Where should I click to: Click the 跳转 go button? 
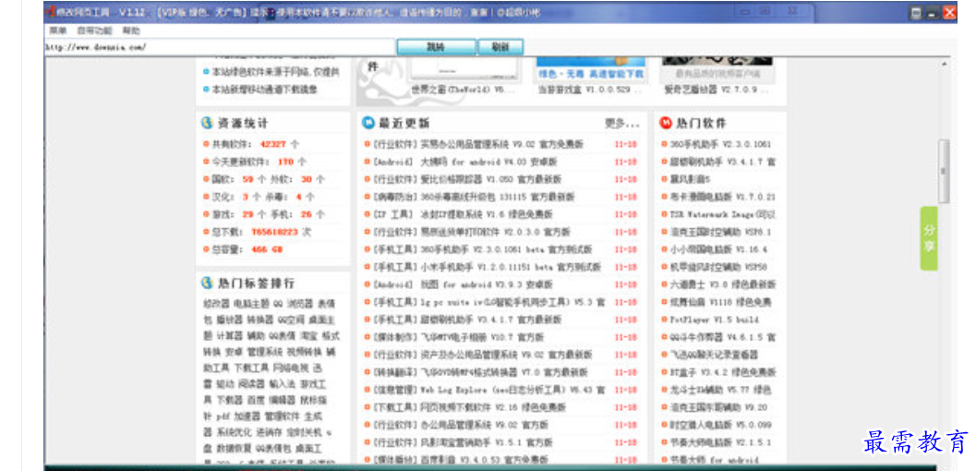[437, 47]
